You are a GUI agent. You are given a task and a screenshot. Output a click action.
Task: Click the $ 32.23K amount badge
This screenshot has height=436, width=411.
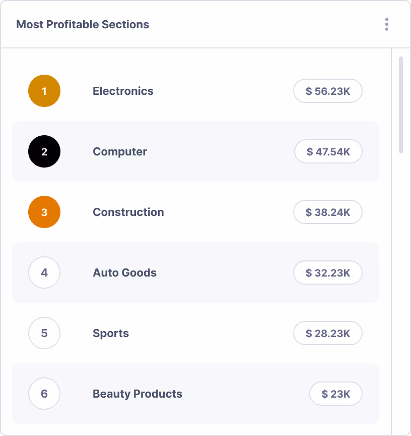328,273
